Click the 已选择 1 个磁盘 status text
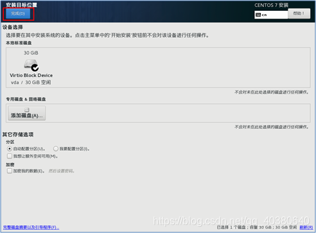 click(x=257, y=227)
